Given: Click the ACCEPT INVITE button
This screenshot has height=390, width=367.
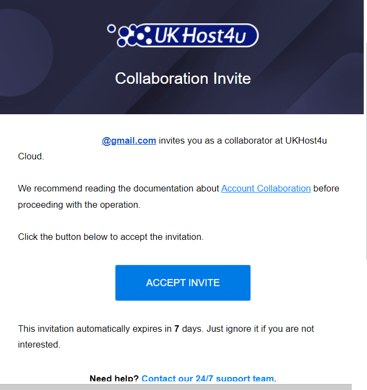Looking at the screenshot, I should click(x=183, y=283).
